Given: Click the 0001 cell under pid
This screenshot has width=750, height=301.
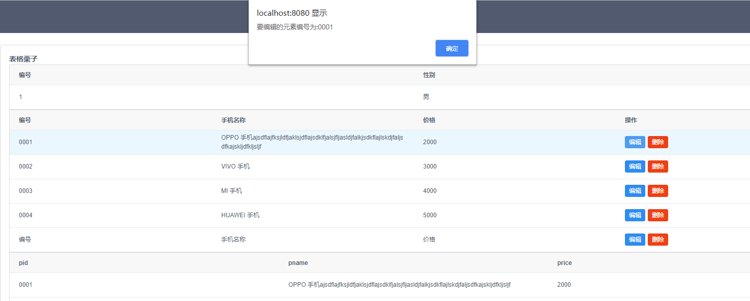Looking at the screenshot, I should tap(25, 285).
